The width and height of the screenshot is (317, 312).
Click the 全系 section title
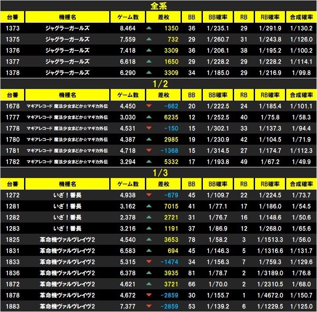coord(159,6)
